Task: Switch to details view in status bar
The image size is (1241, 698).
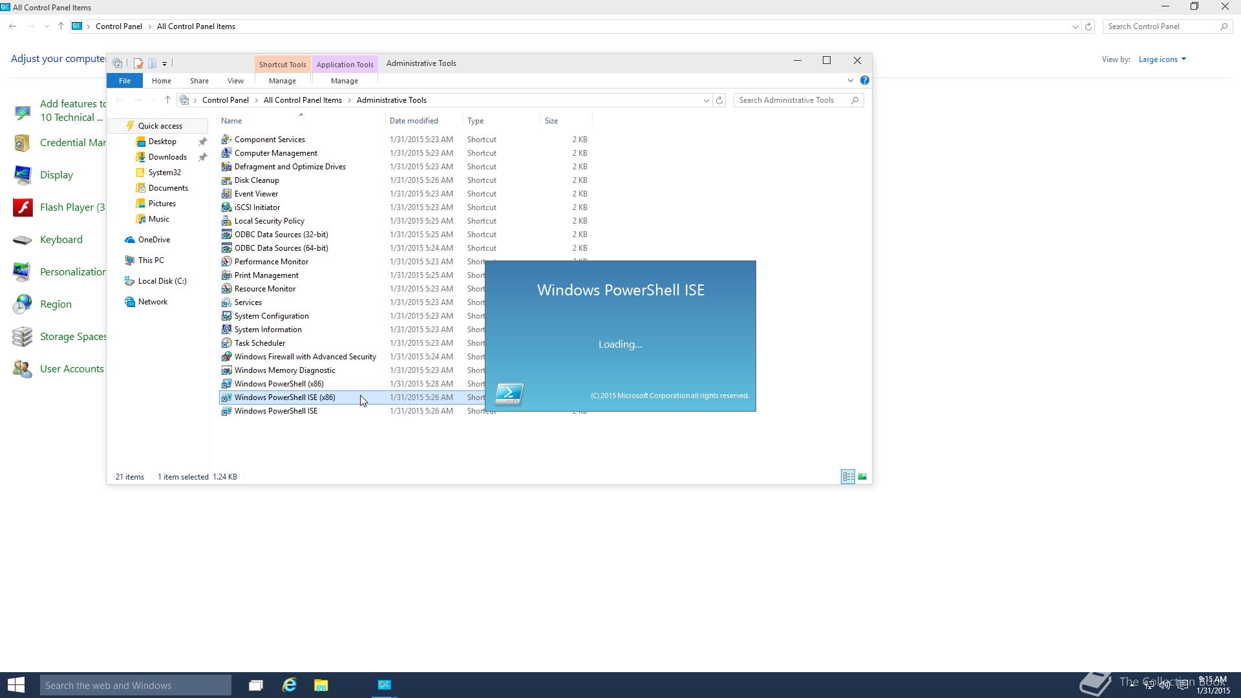Action: (848, 477)
